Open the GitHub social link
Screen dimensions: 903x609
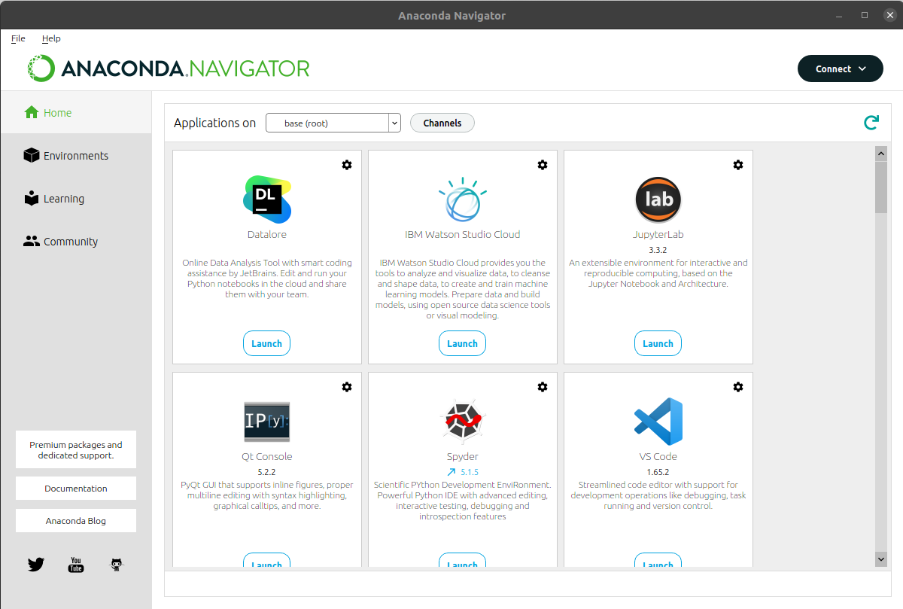tap(116, 565)
